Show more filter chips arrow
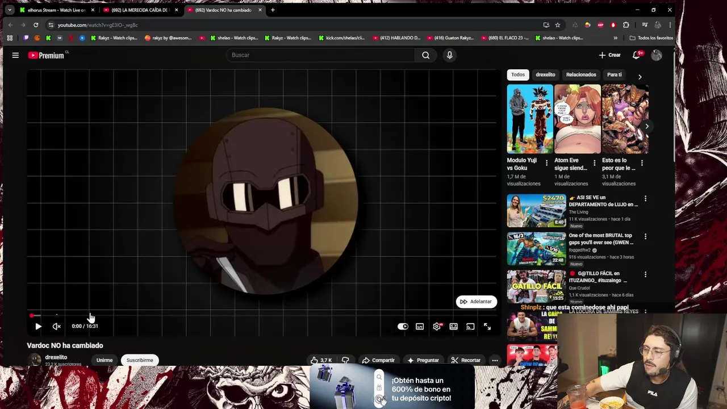727x409 pixels. [640, 77]
